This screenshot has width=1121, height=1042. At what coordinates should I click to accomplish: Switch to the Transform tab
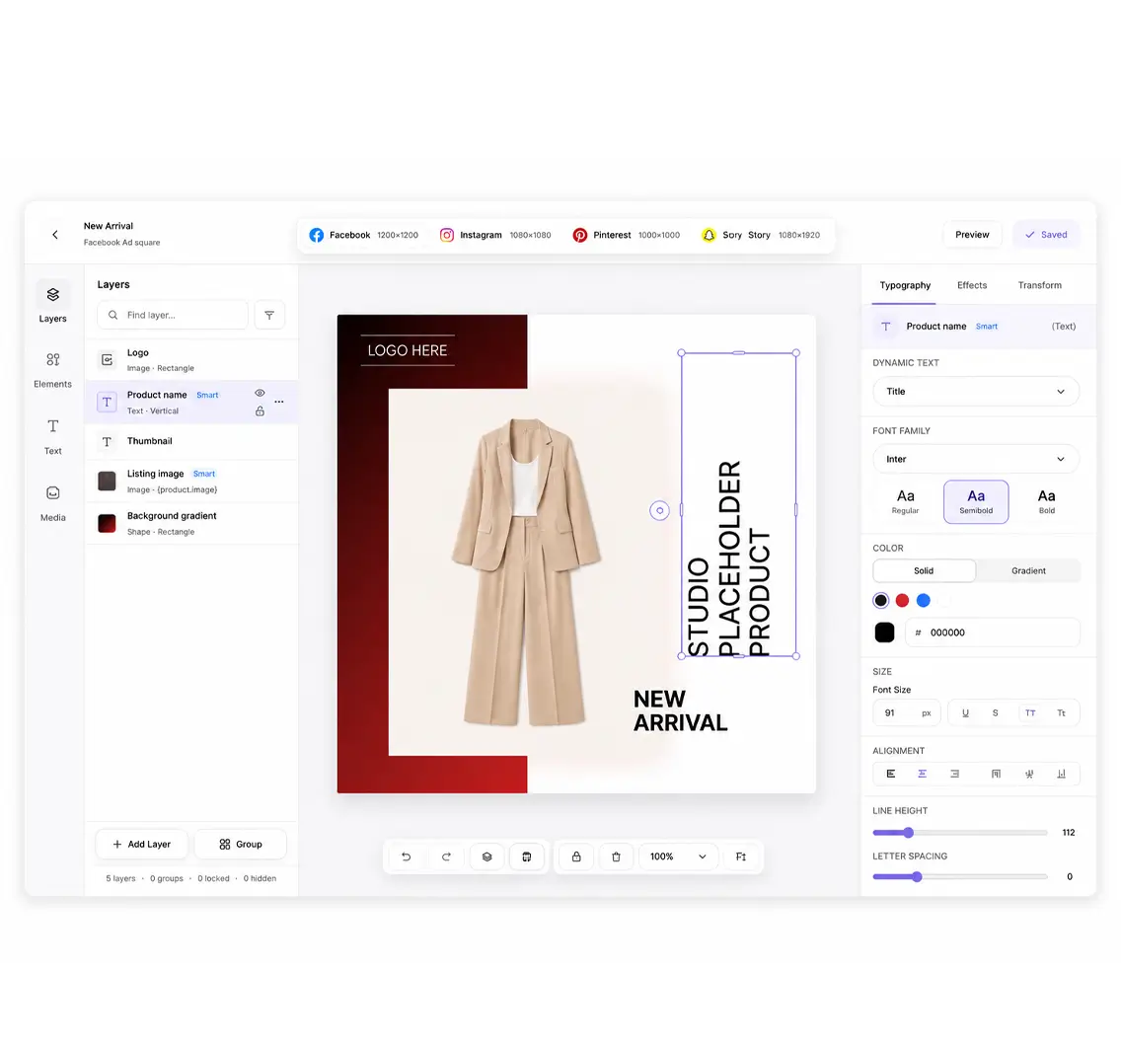point(1039,285)
